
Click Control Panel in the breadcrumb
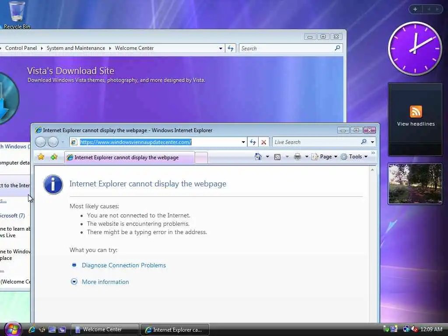coord(21,48)
